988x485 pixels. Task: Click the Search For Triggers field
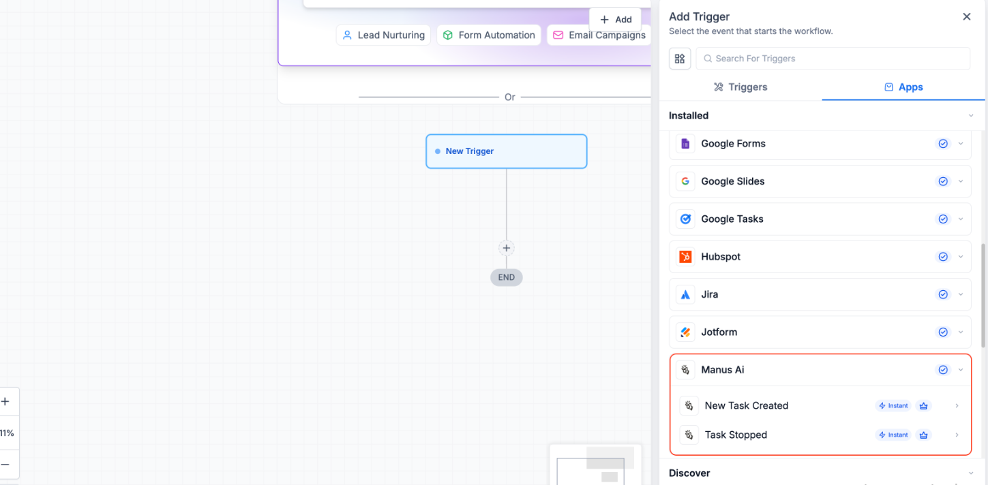click(833, 59)
